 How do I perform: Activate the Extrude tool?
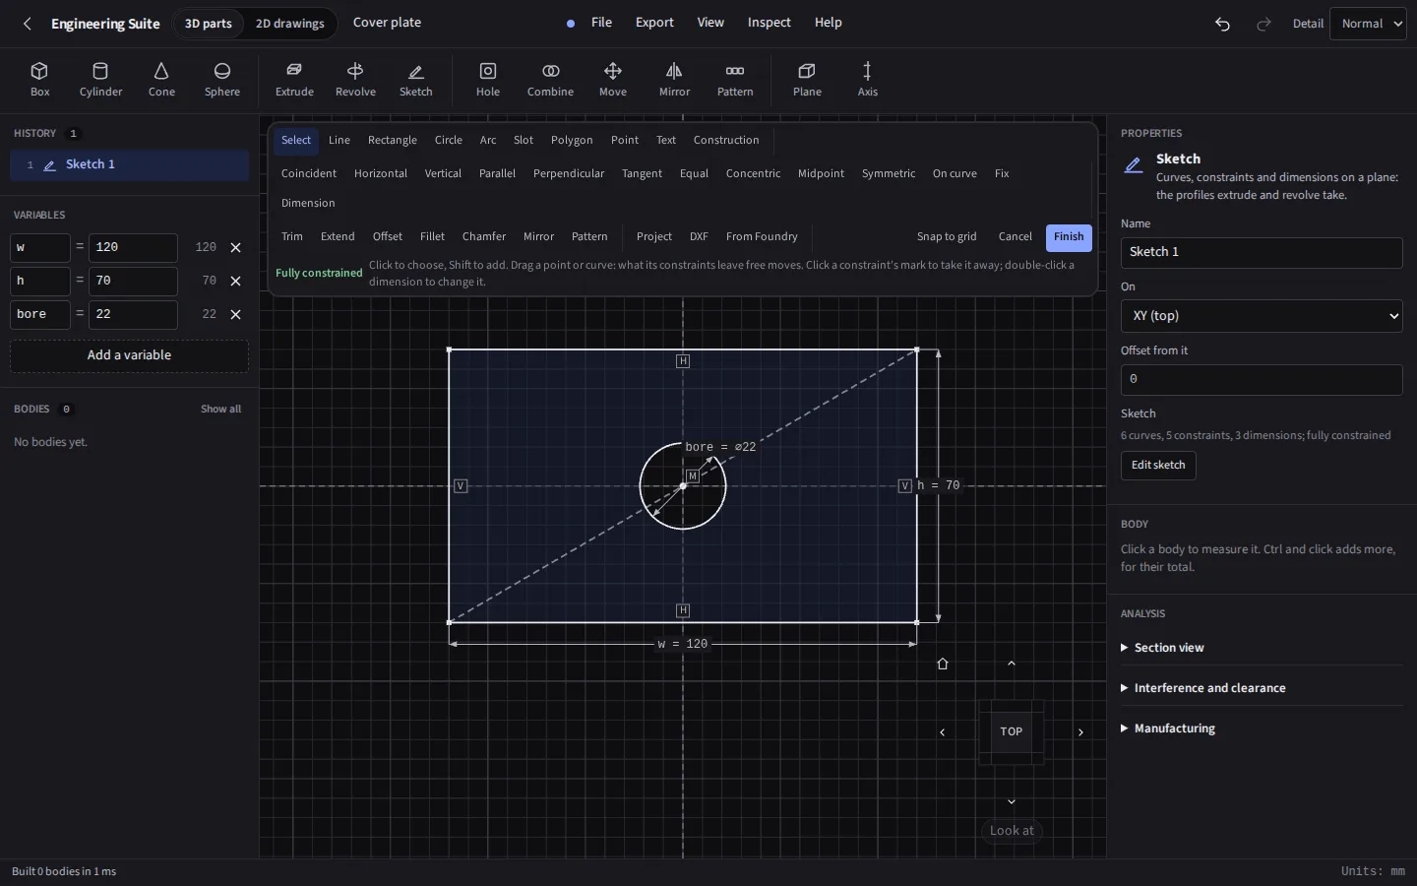click(294, 79)
